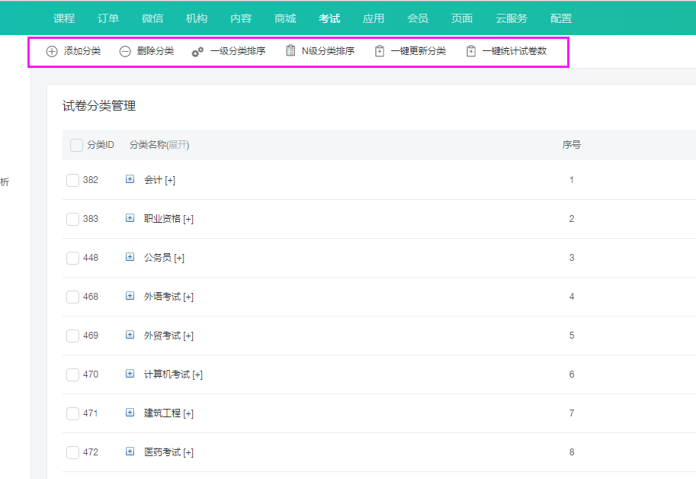
Task: Click the 展开 link in column header
Action: (x=178, y=145)
